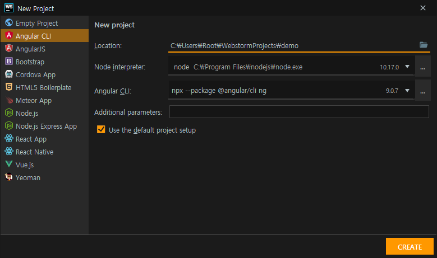
Task: Click the Node.js Express App icon
Action: (x=9, y=126)
